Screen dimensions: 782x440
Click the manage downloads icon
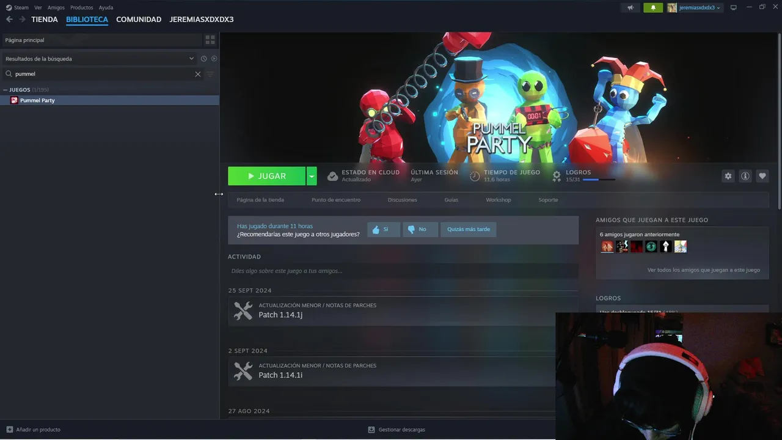click(x=371, y=430)
